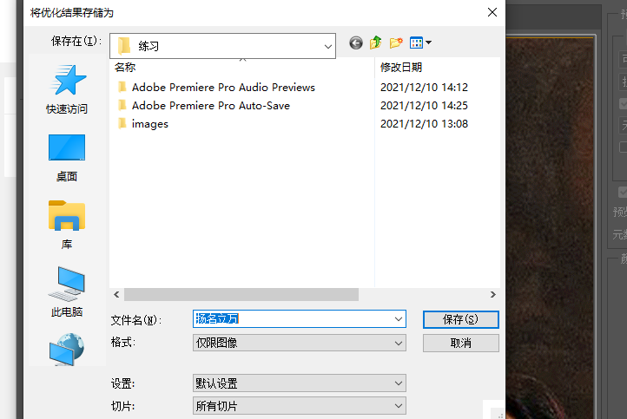Screen dimensions: 627x419
Task: Select Adobe Premiere Pro Audio Previews folder
Action: [222, 88]
